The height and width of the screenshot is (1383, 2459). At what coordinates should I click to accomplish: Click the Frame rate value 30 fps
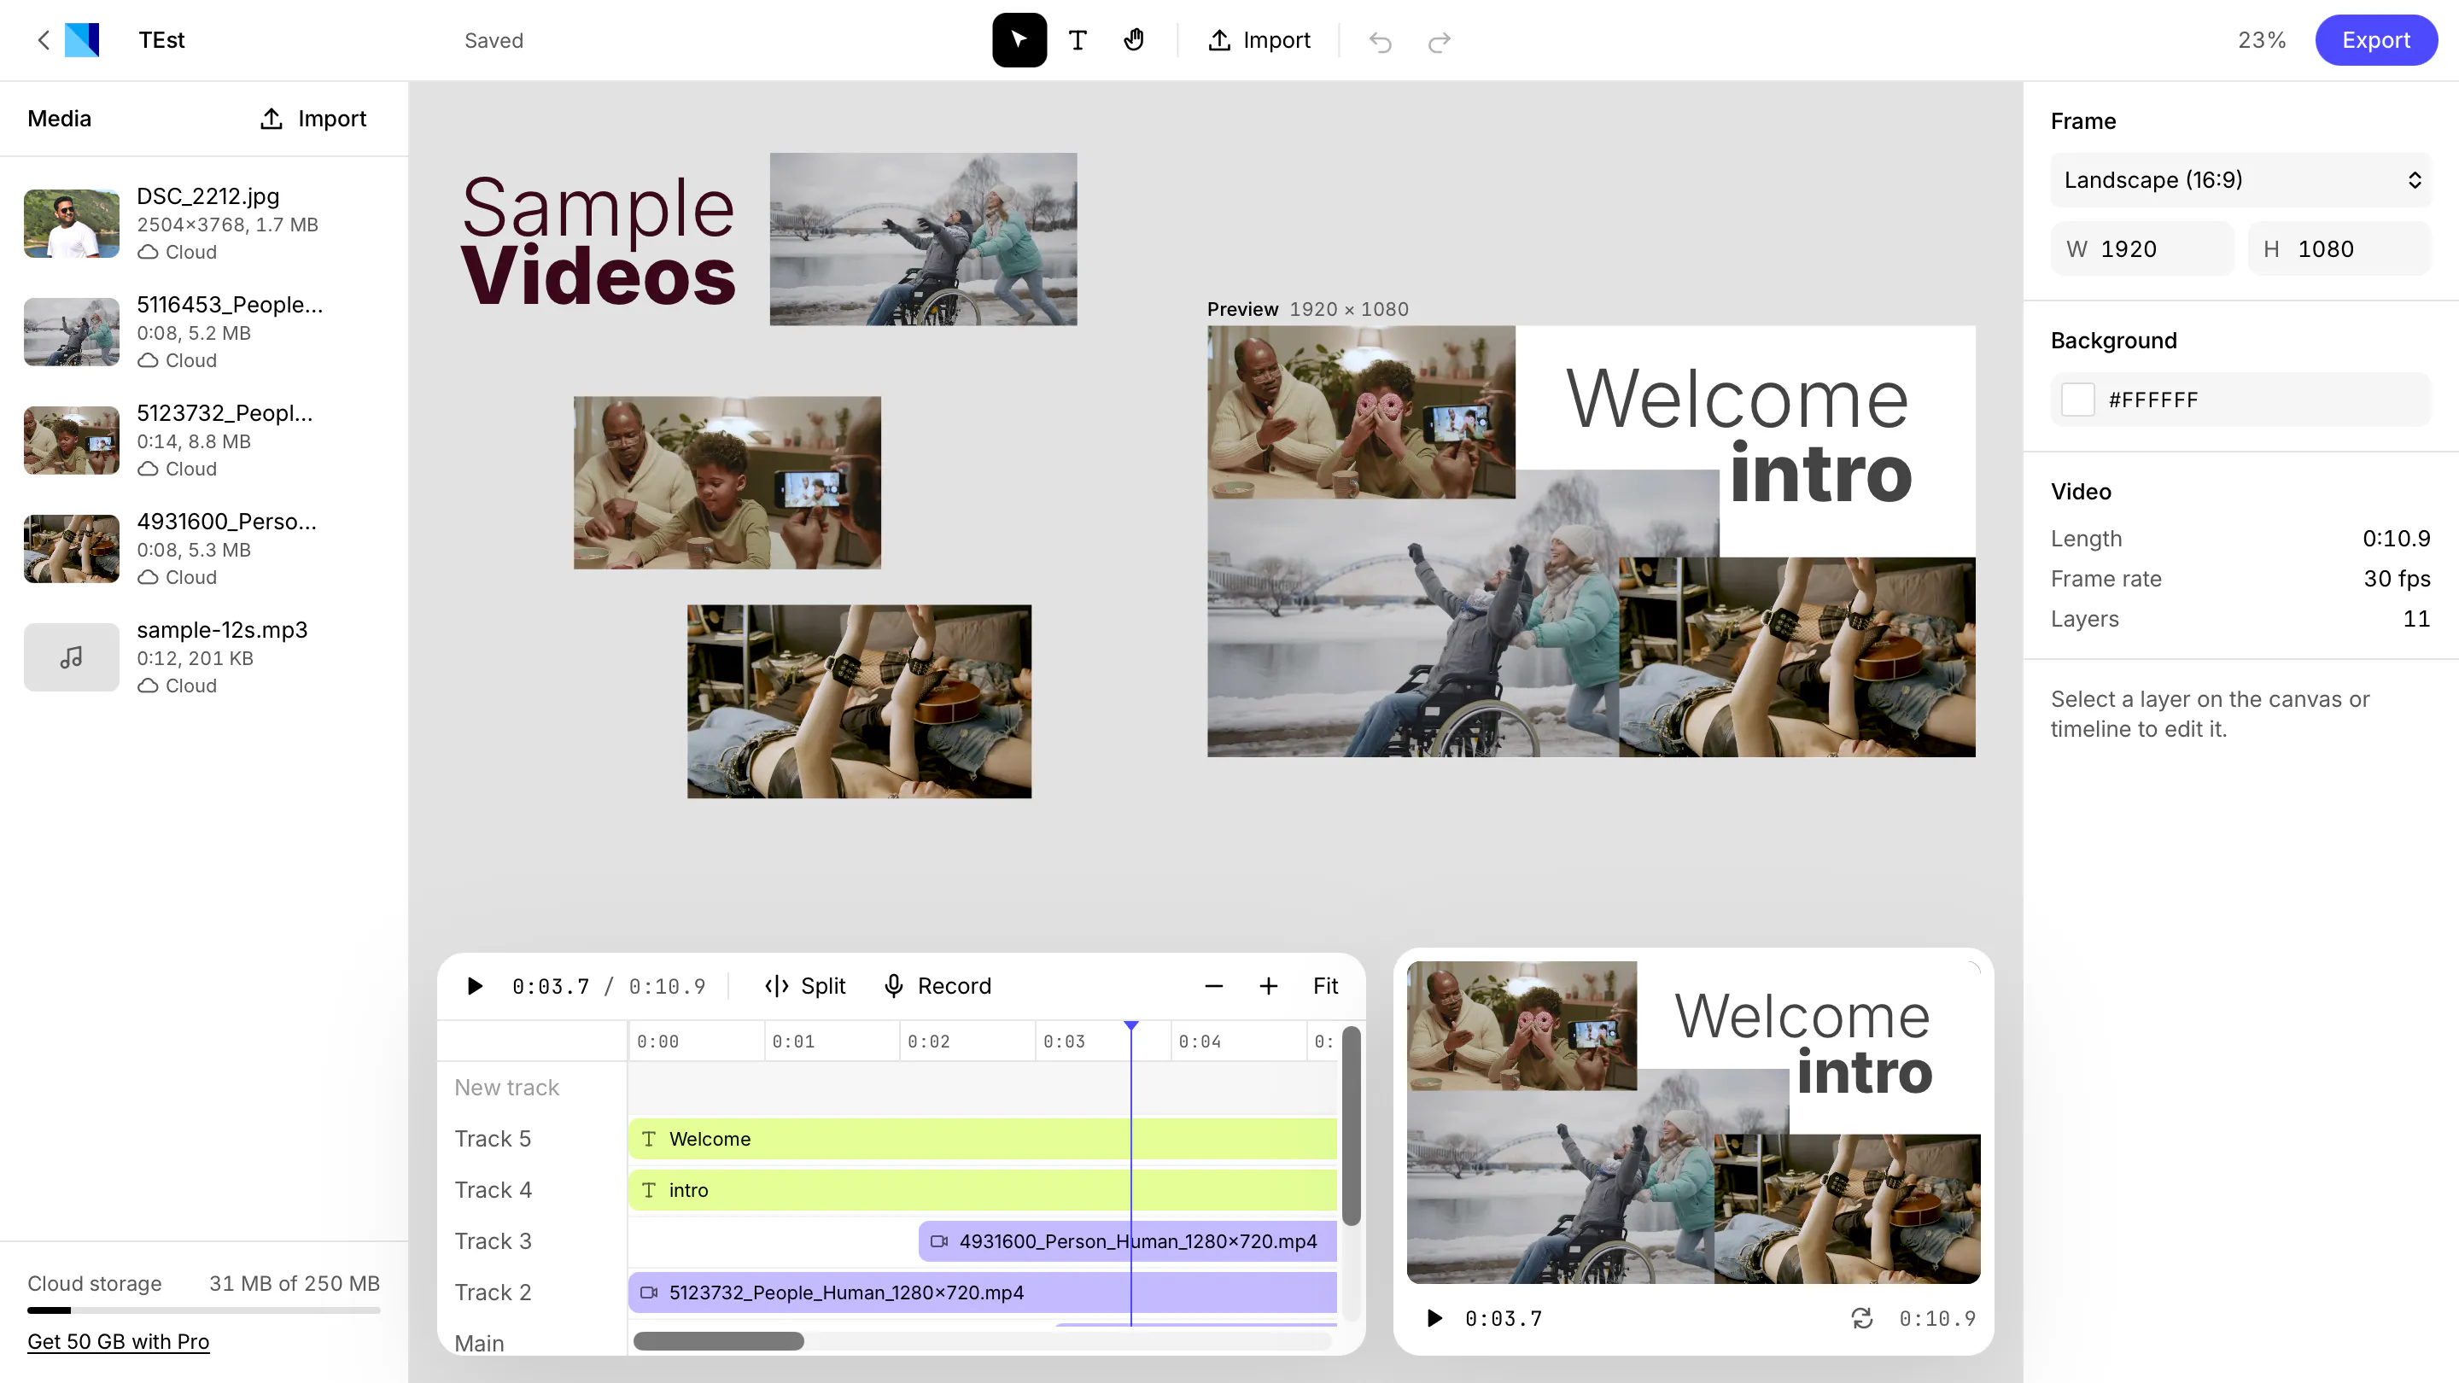pos(2396,579)
